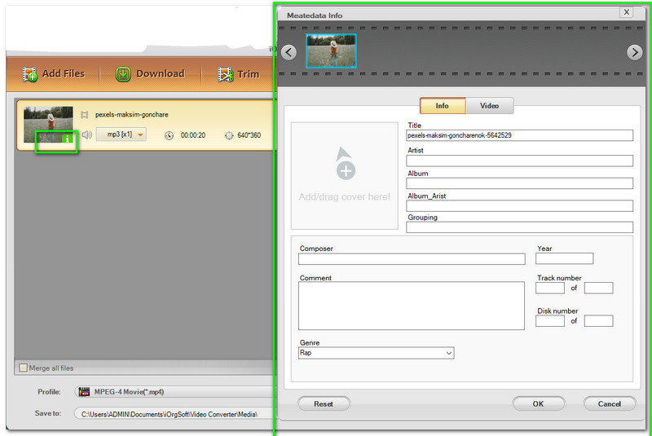Click the Add Files icon
652x436 pixels.
pos(31,74)
